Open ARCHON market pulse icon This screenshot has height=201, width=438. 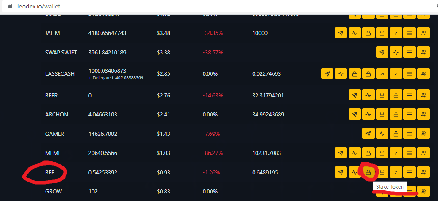point(368,114)
